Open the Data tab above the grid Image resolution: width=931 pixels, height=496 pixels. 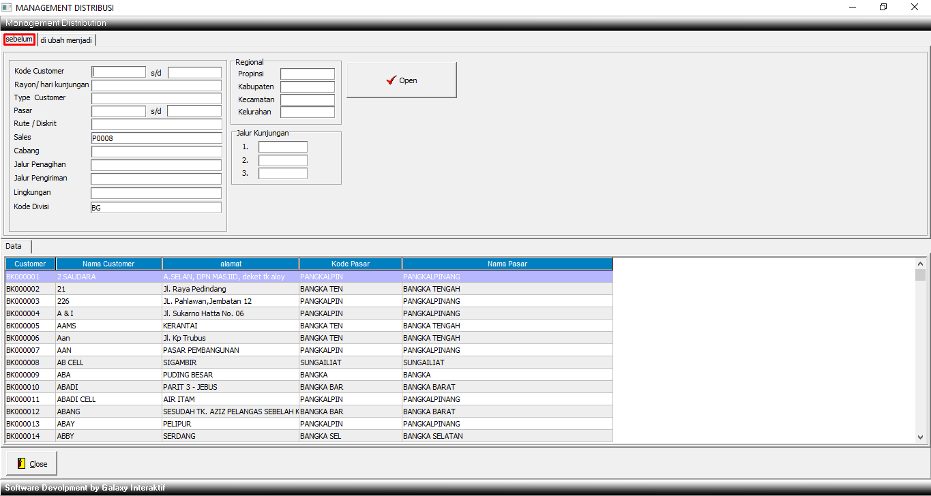pos(14,246)
